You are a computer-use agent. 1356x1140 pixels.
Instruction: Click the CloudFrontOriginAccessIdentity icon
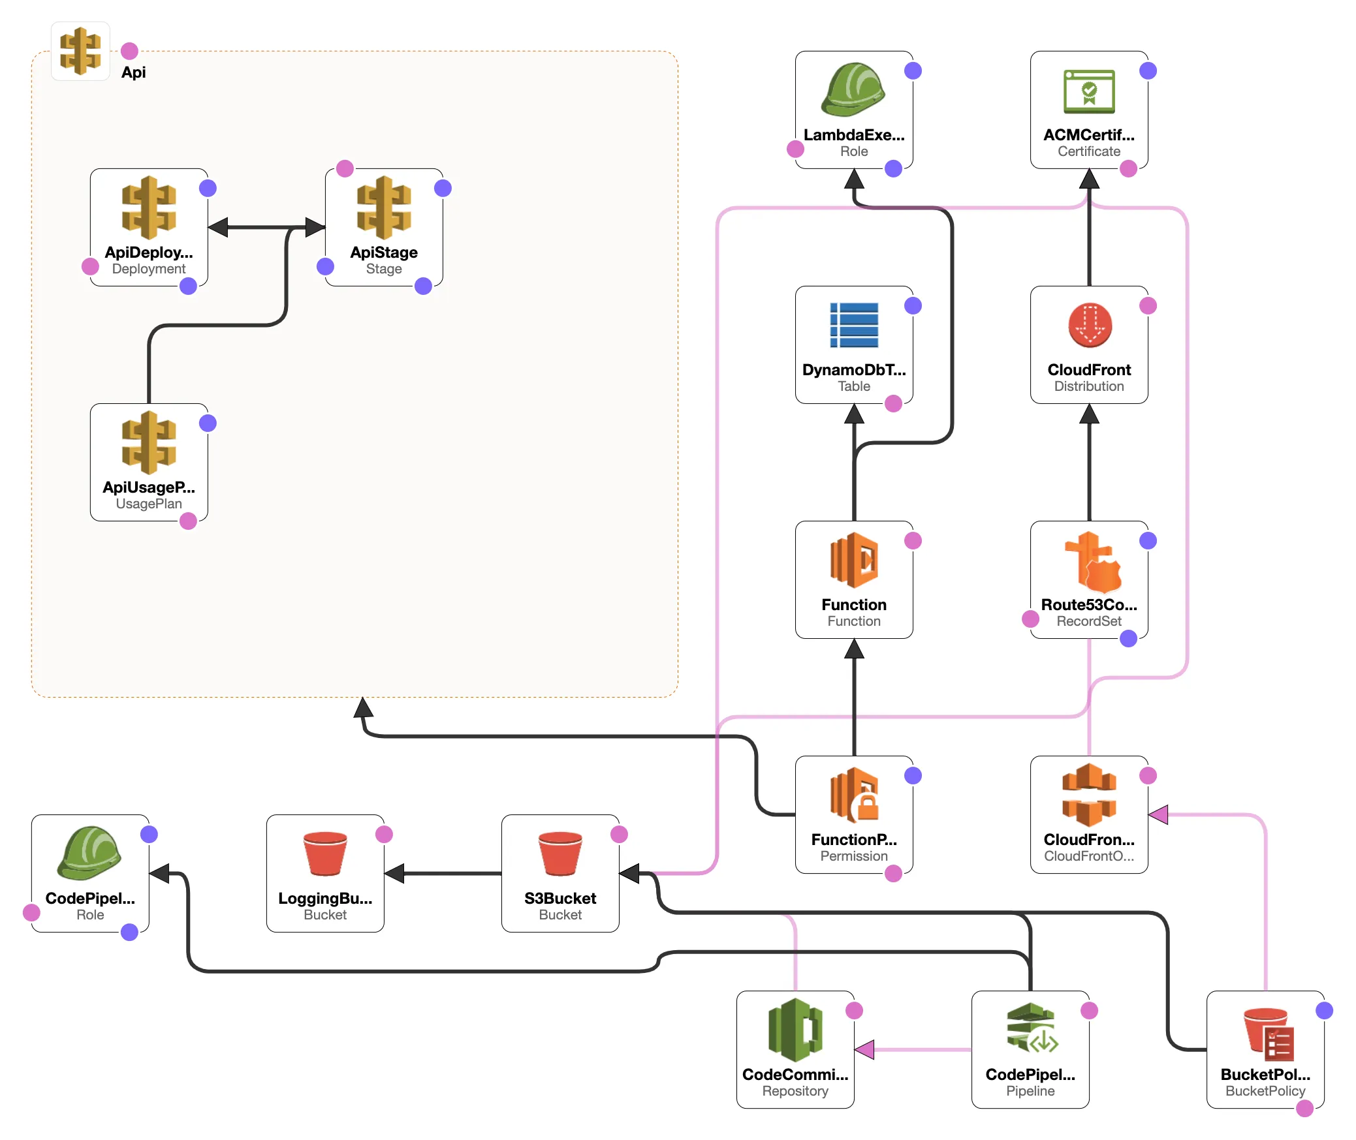[x=1089, y=795]
